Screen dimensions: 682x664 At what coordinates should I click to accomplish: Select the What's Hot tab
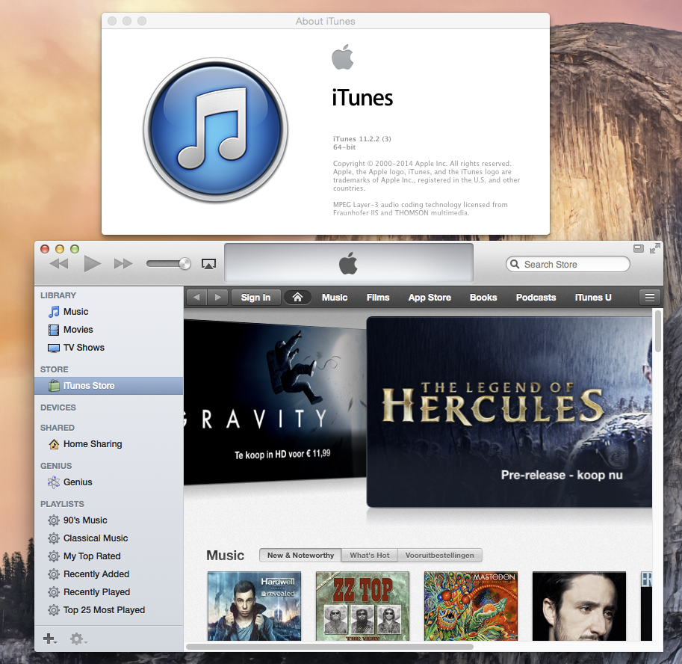tap(370, 555)
